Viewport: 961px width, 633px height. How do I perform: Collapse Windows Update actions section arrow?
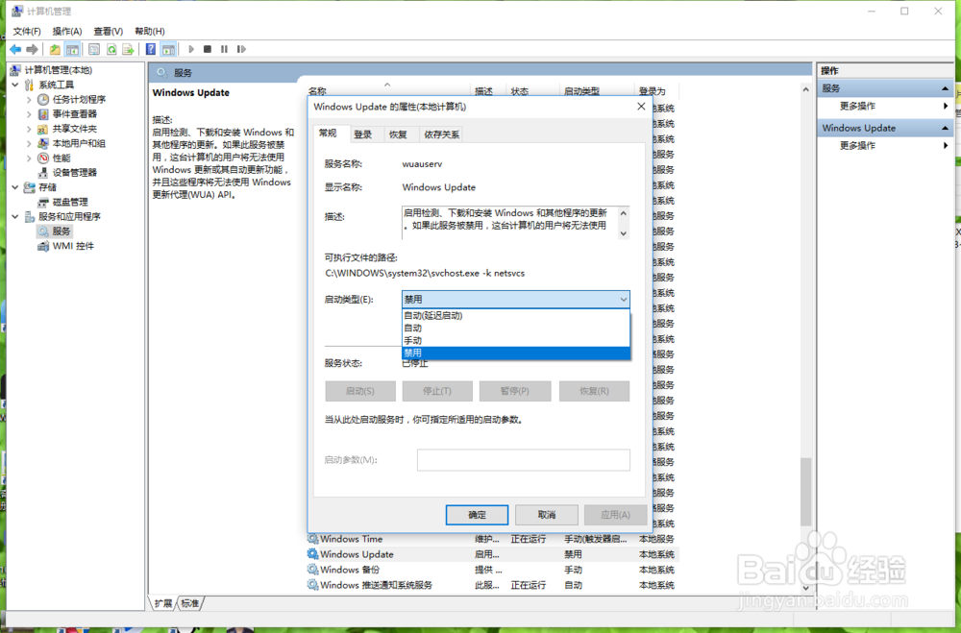[x=945, y=128]
